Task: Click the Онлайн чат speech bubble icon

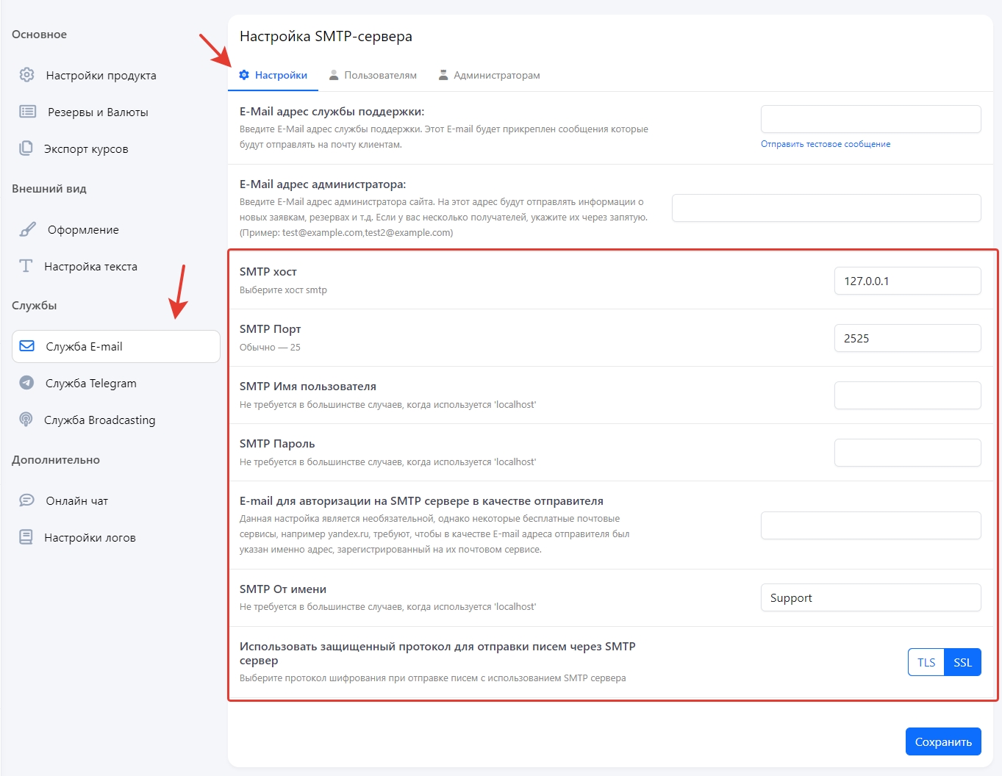Action: (x=27, y=500)
